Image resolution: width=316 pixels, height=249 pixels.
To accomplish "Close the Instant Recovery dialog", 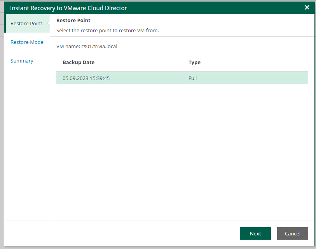I will coord(307,8).
